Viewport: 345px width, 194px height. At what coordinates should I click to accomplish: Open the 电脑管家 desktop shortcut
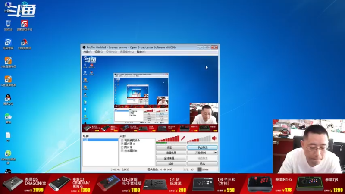[x=8, y=44]
